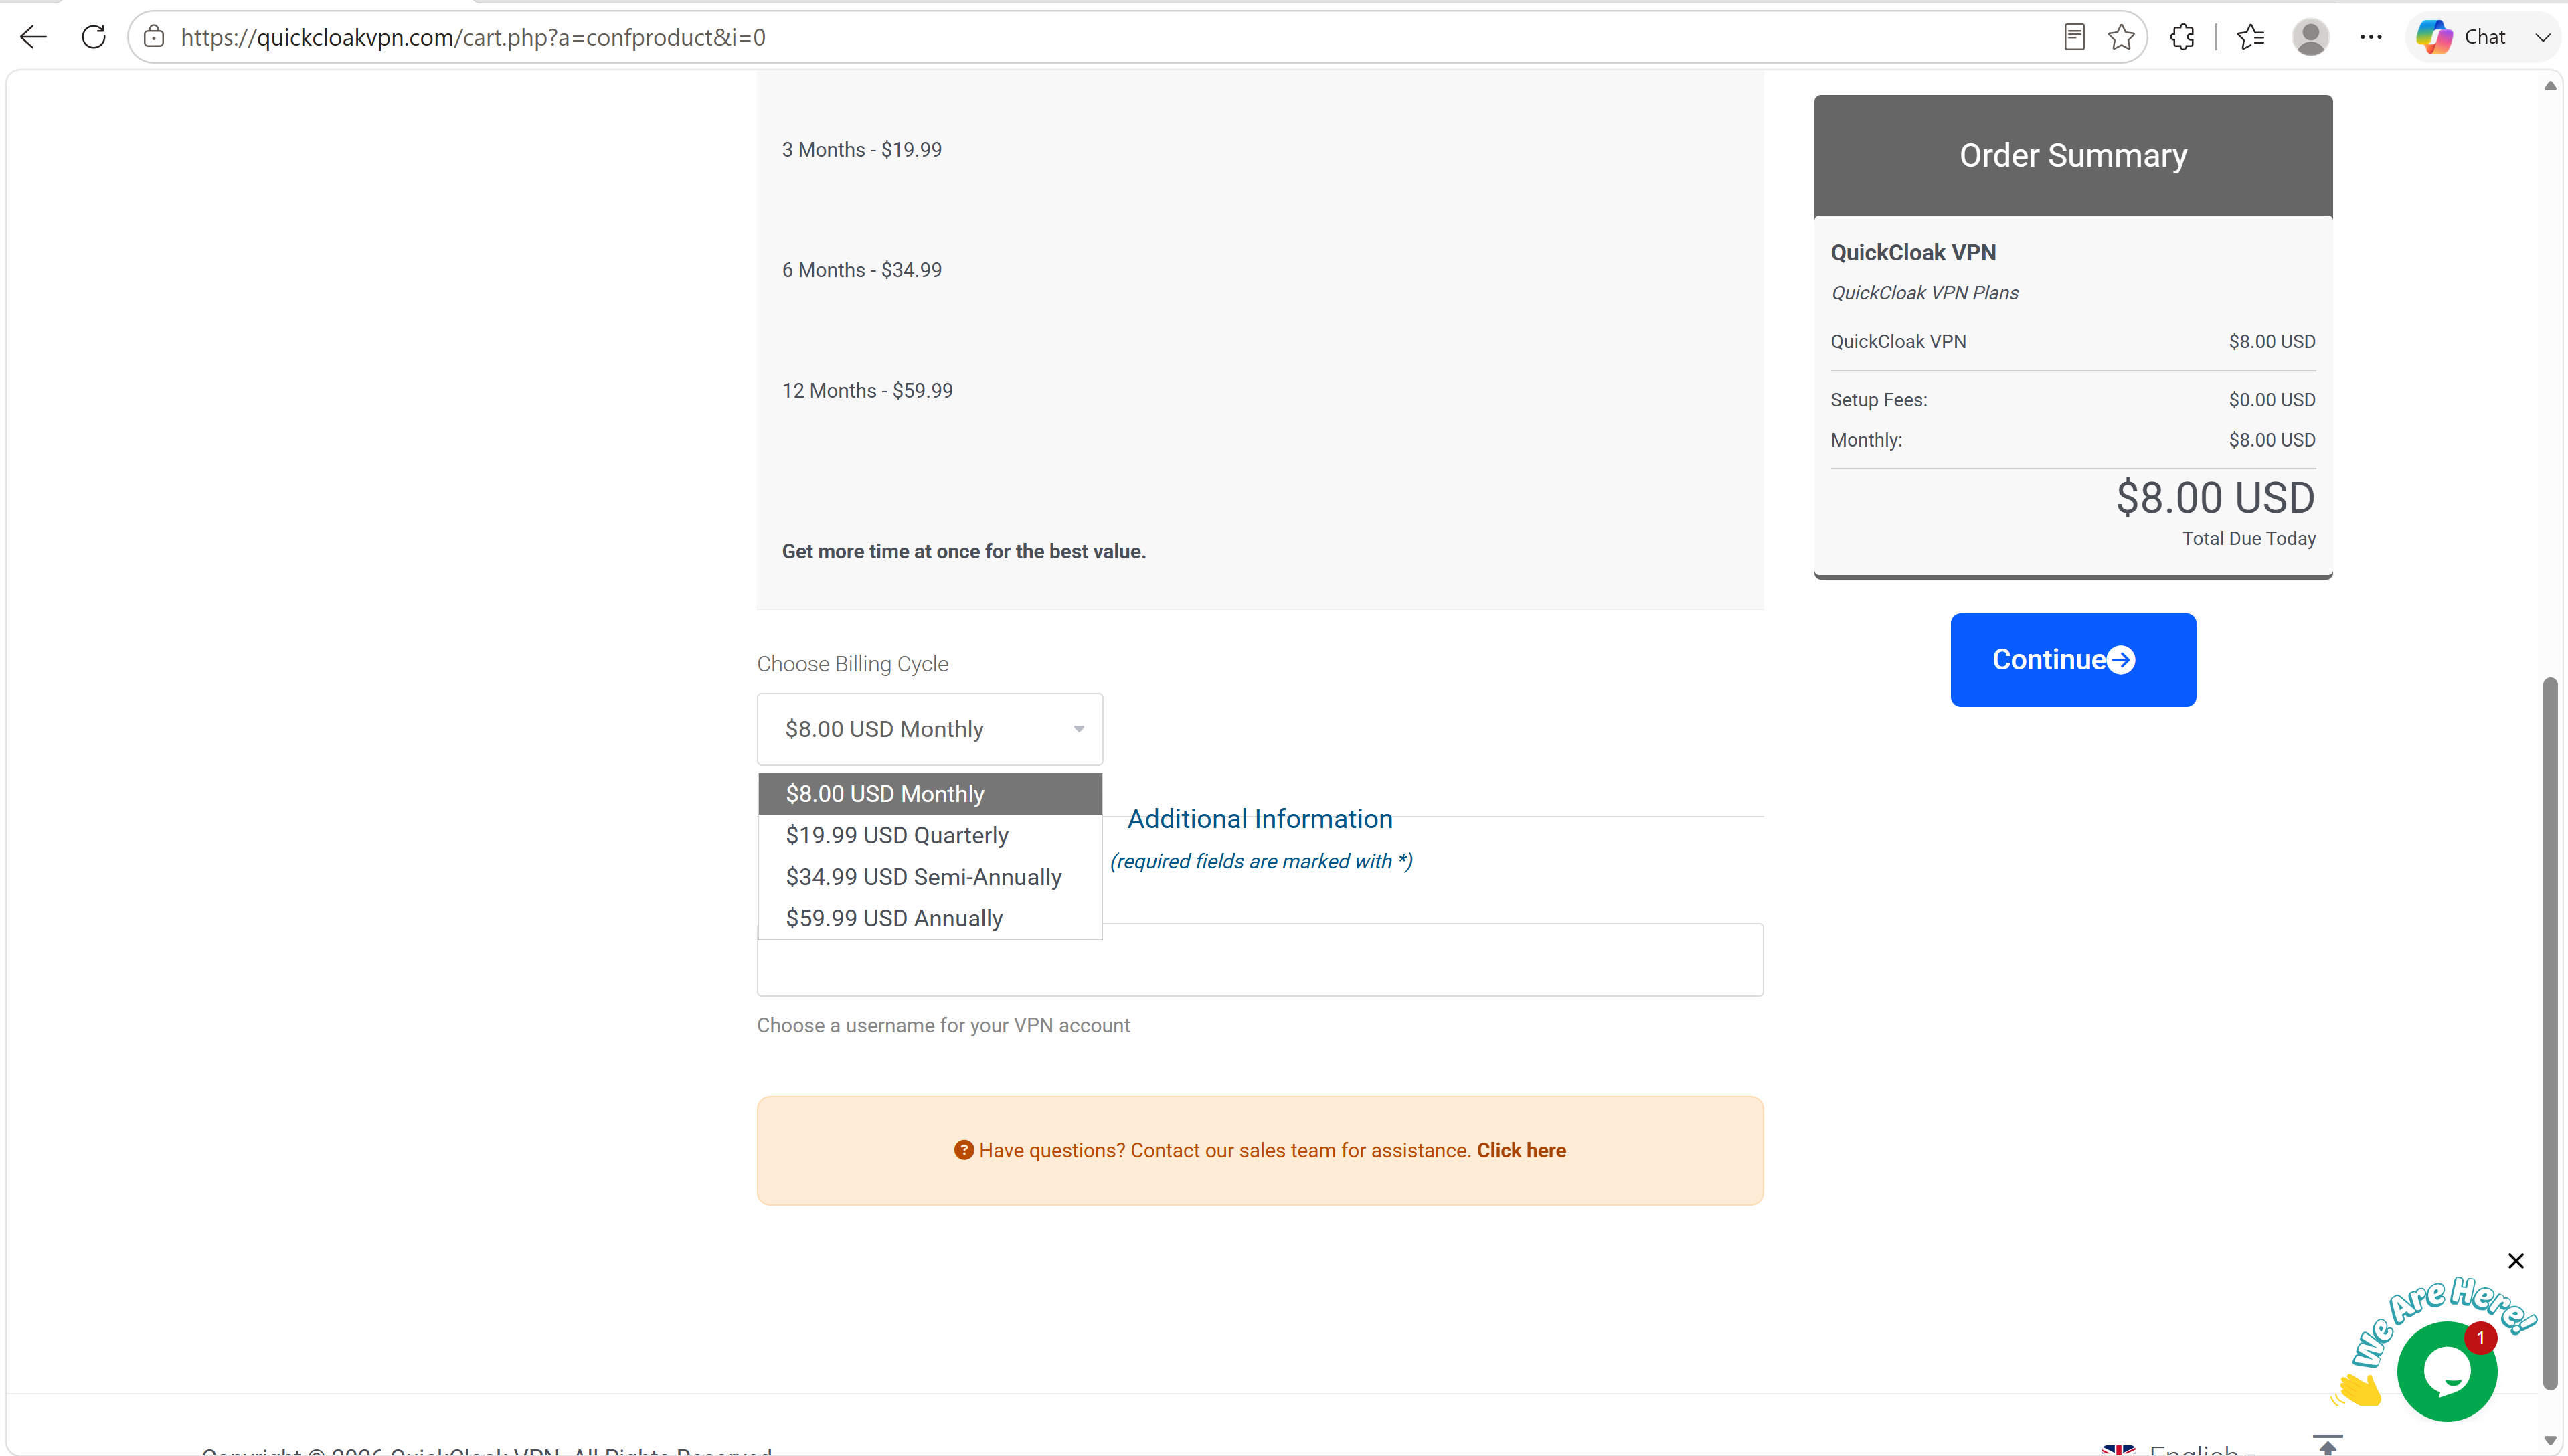Click the '3 Months - $19.99' text
Viewport: 2568px width, 1456px height.
tap(861, 150)
